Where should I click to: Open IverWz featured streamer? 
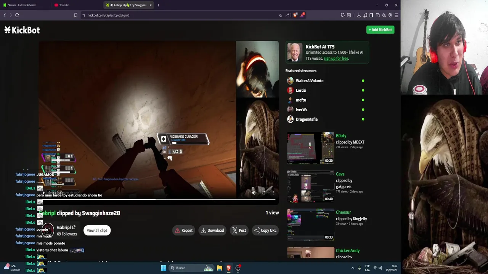coord(301,110)
